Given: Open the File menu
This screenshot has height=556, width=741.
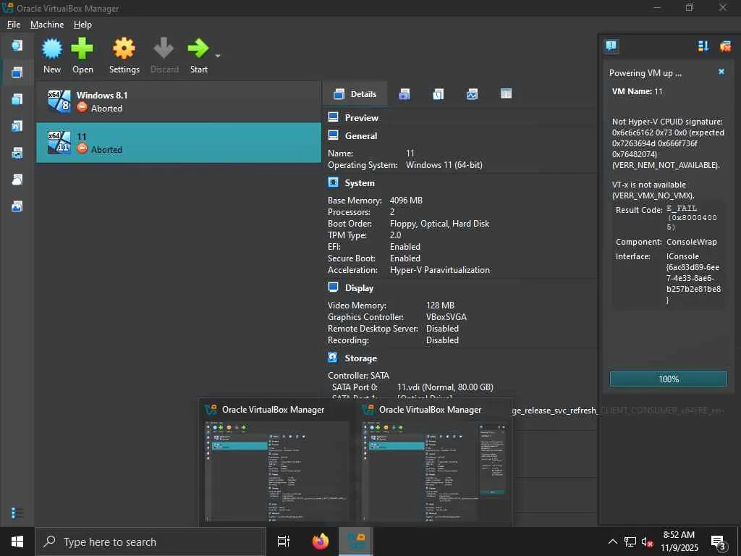Looking at the screenshot, I should (x=14, y=25).
